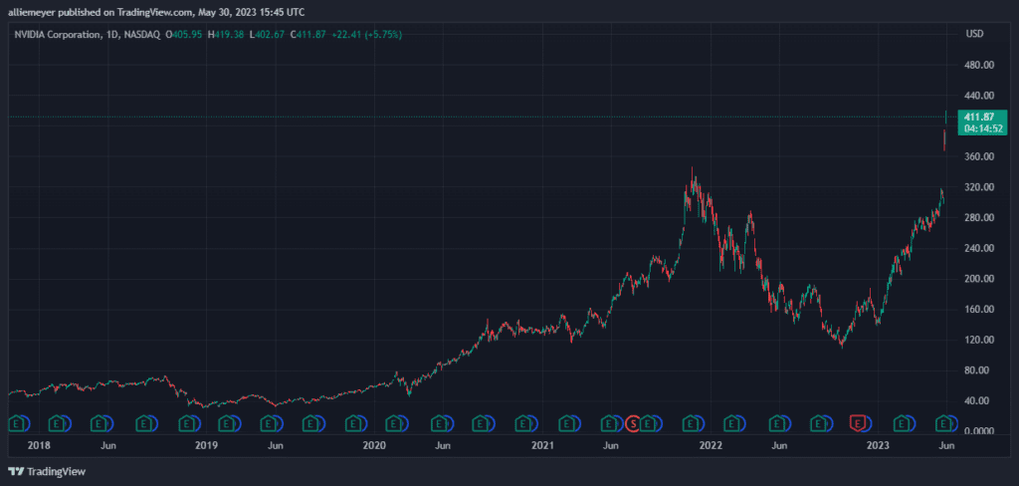The image size is (1019, 486).
Task: Click the current price label 411.87
Action: [979, 118]
